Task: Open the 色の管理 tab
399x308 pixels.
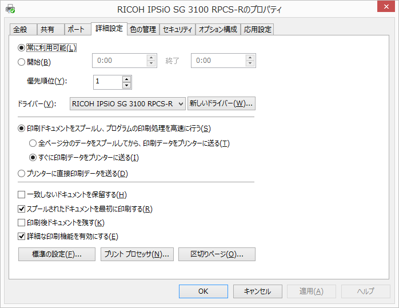Action: pos(143,30)
